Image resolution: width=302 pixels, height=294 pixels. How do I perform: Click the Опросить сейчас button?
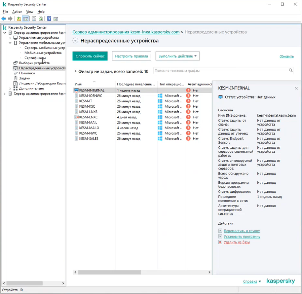tap(90, 56)
